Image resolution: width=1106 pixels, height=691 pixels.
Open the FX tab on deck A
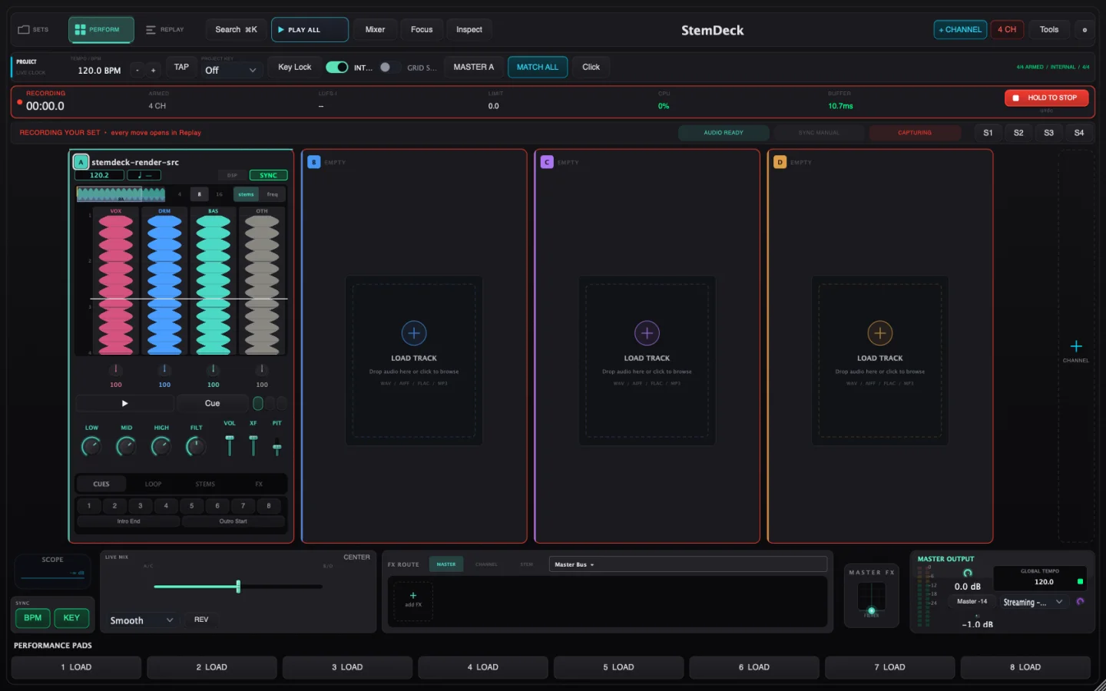point(259,484)
